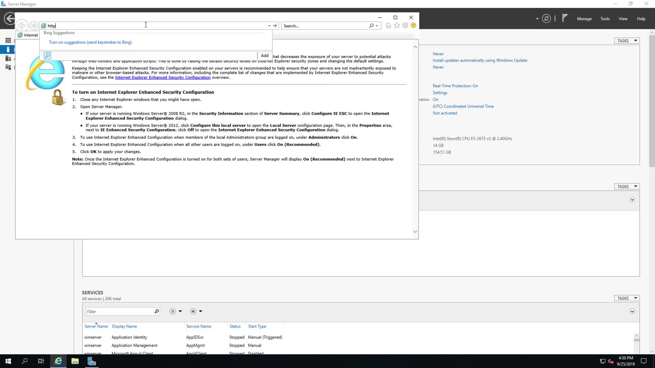Click the smiley feedback icon
This screenshot has width=655, height=368.
tap(413, 26)
